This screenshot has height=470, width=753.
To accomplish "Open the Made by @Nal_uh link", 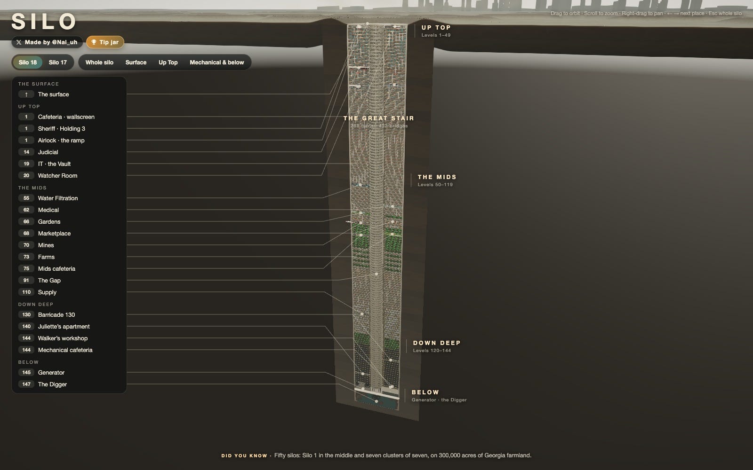I will click(x=47, y=42).
